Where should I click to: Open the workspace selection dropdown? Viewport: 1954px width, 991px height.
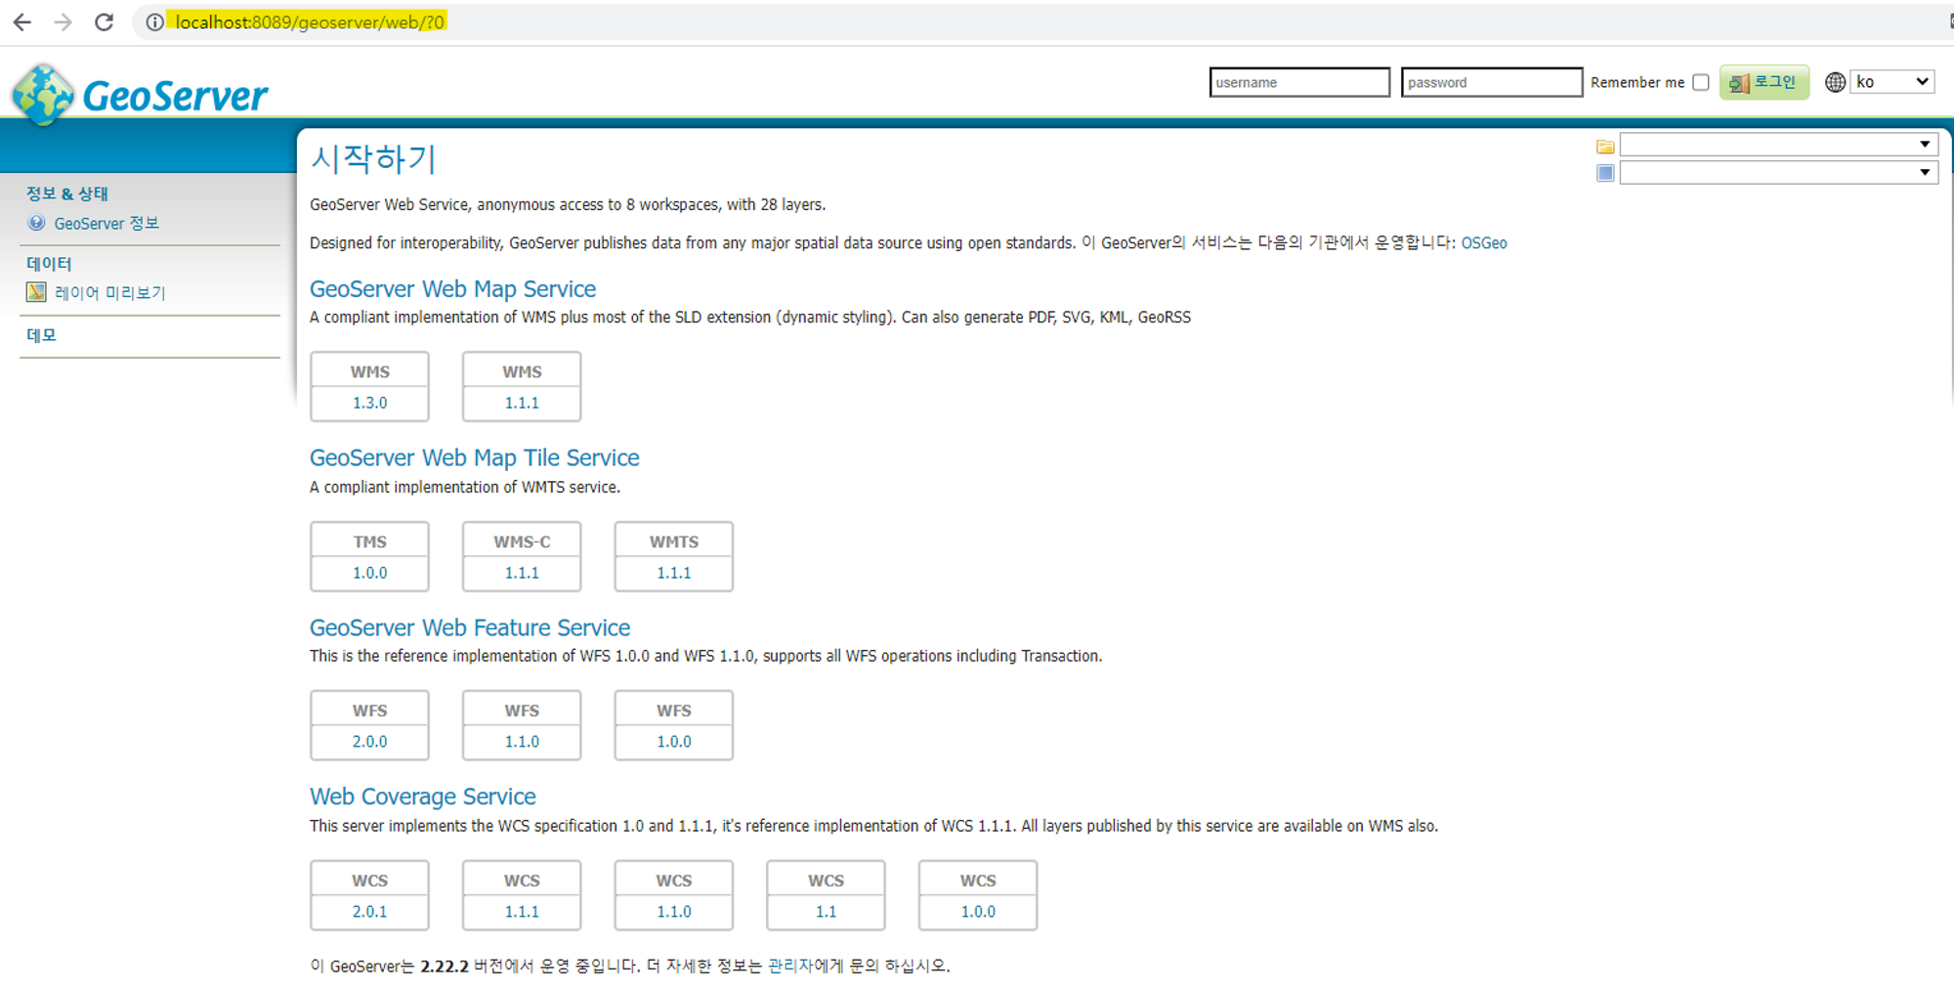(x=1778, y=145)
